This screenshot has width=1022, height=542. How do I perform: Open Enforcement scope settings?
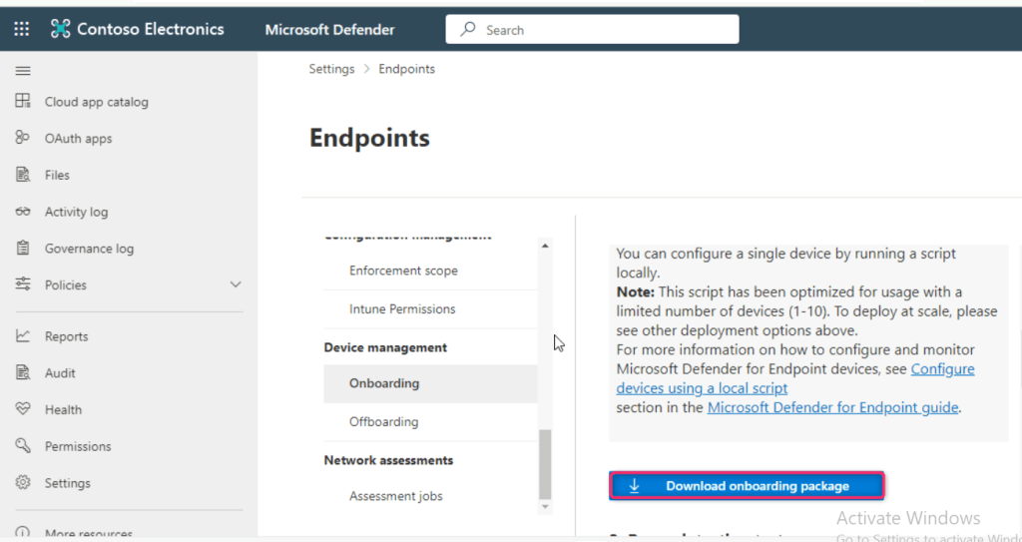403,271
